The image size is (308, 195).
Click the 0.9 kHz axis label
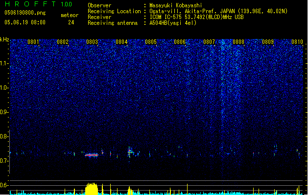[4, 112]
